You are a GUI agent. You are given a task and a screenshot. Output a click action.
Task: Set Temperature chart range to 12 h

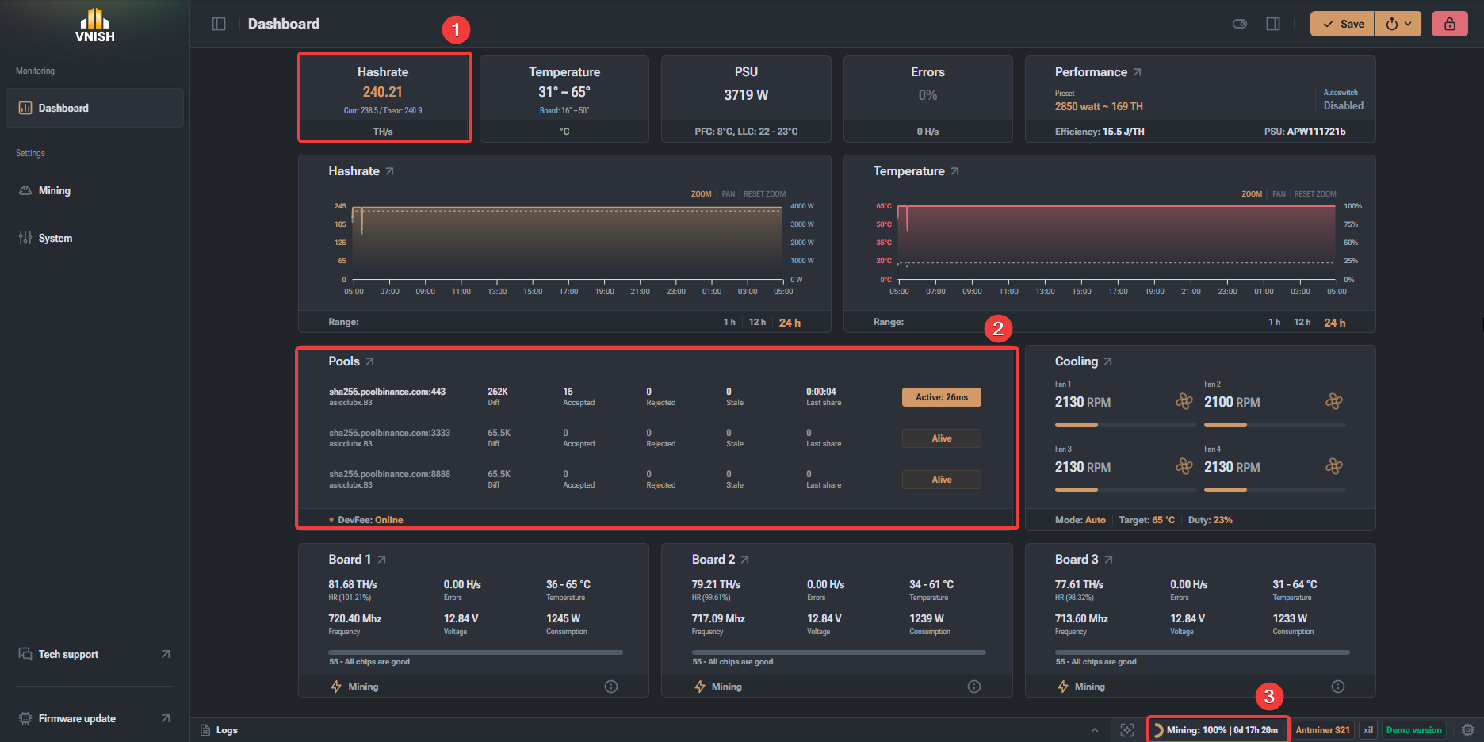(1302, 323)
